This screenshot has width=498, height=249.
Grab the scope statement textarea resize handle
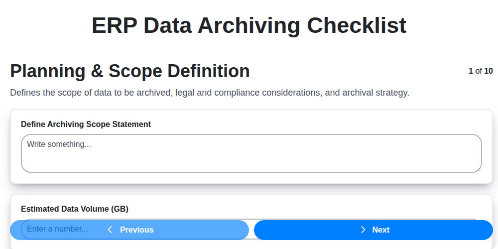479,169
